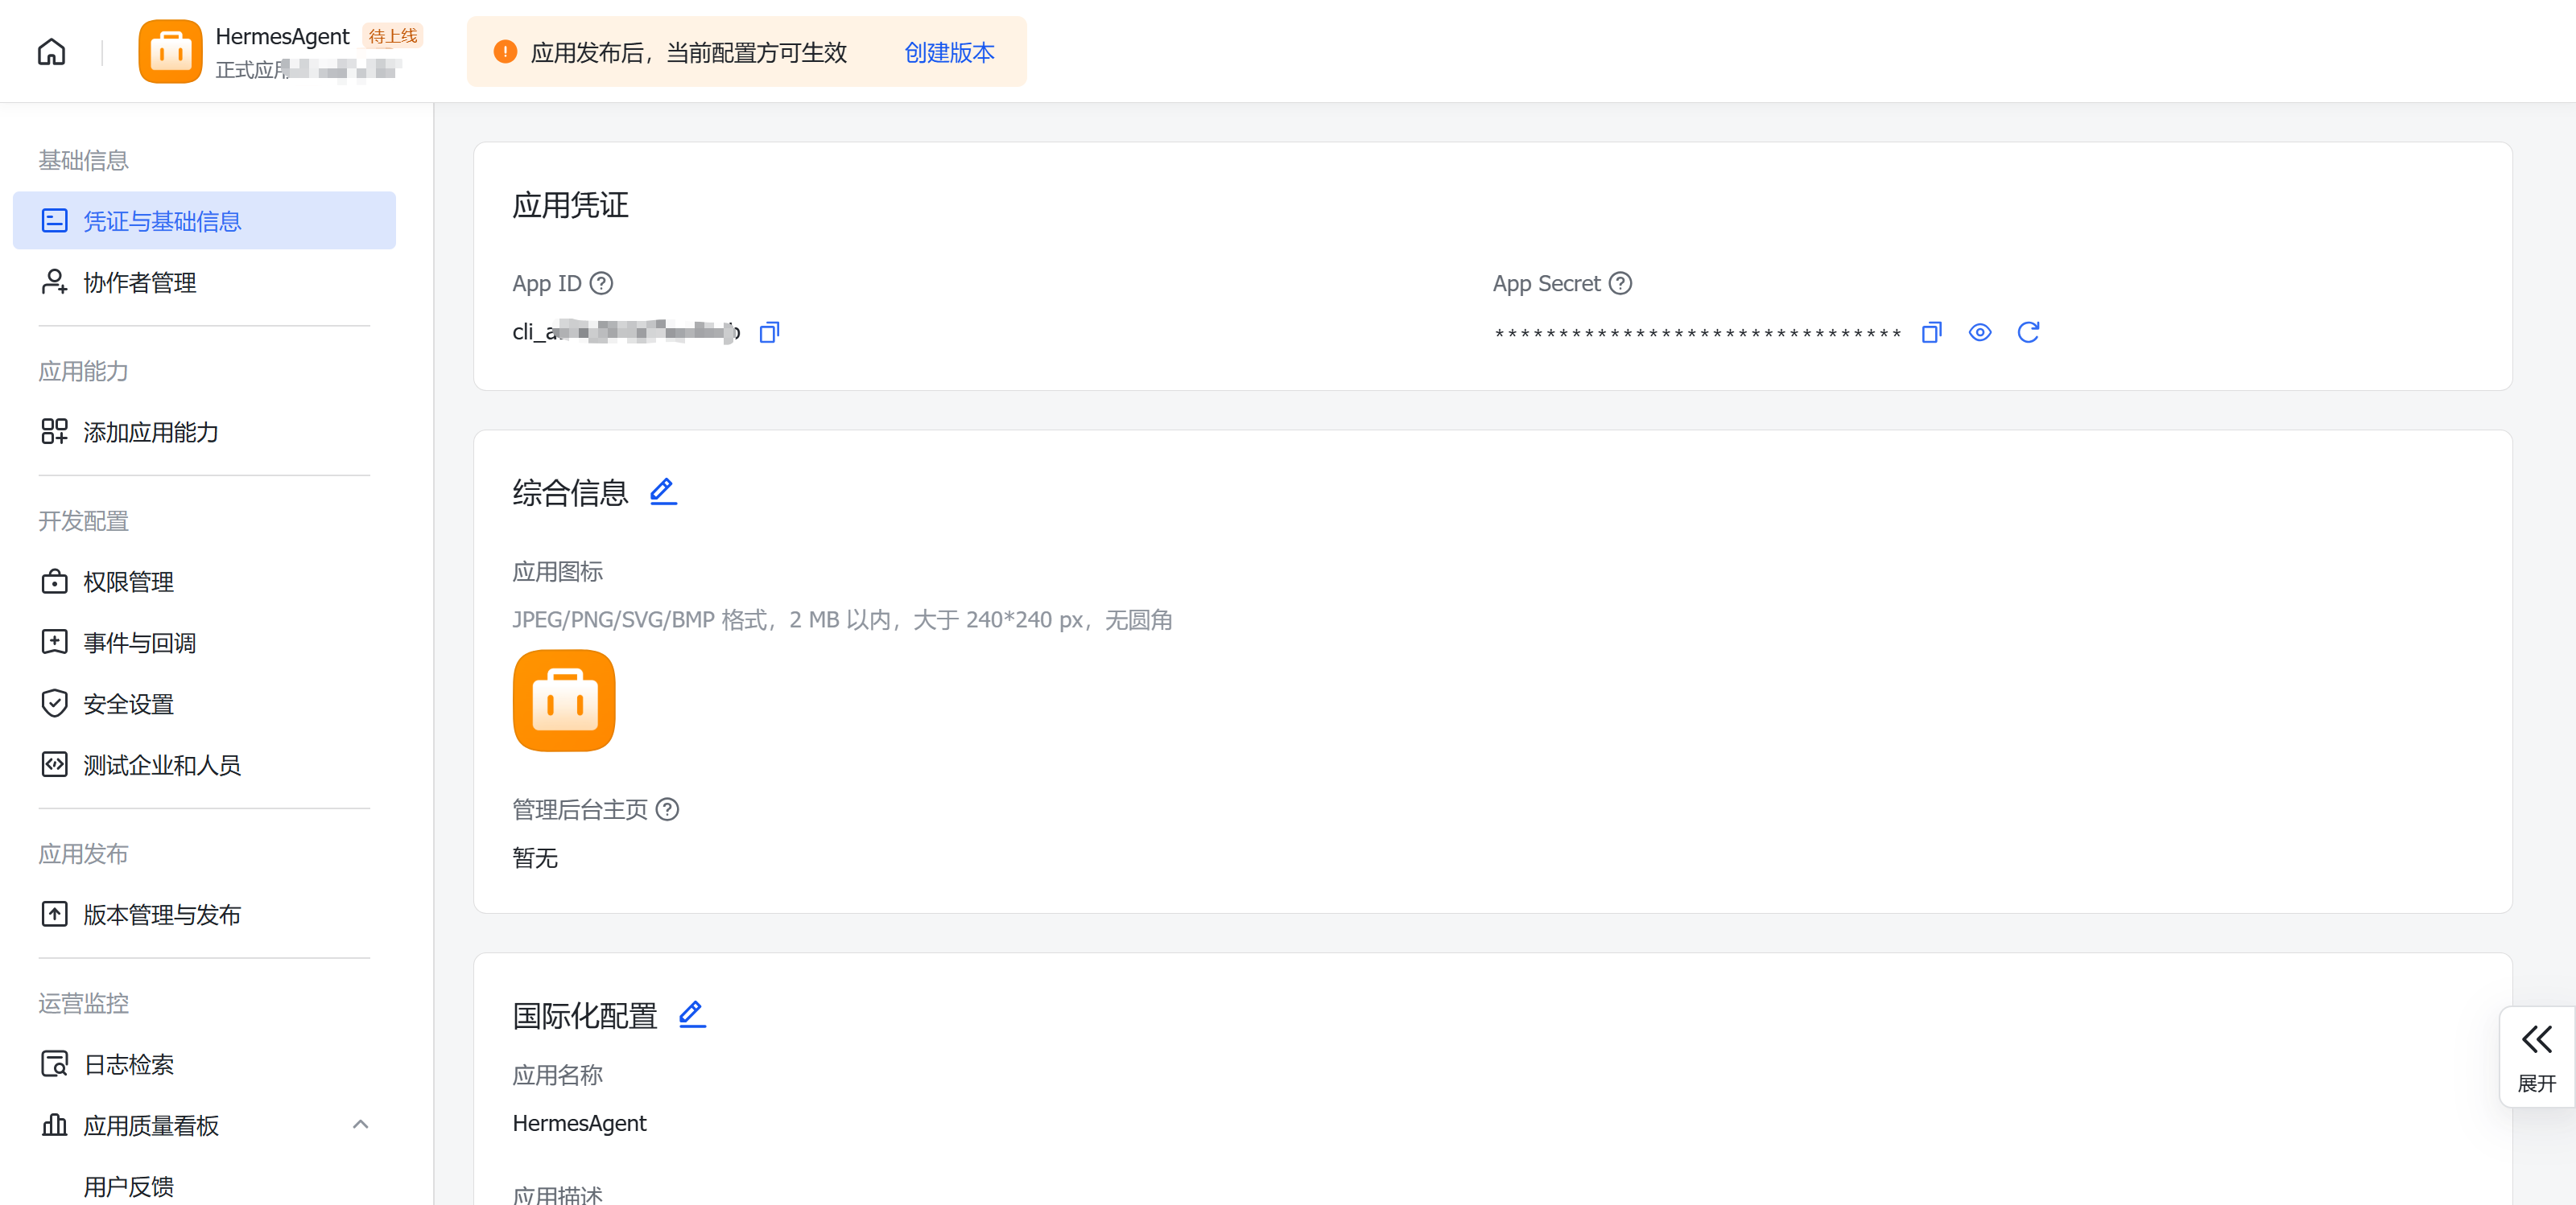Click the 基础信息 section label in sidebar
The image size is (2576, 1205).
83,160
